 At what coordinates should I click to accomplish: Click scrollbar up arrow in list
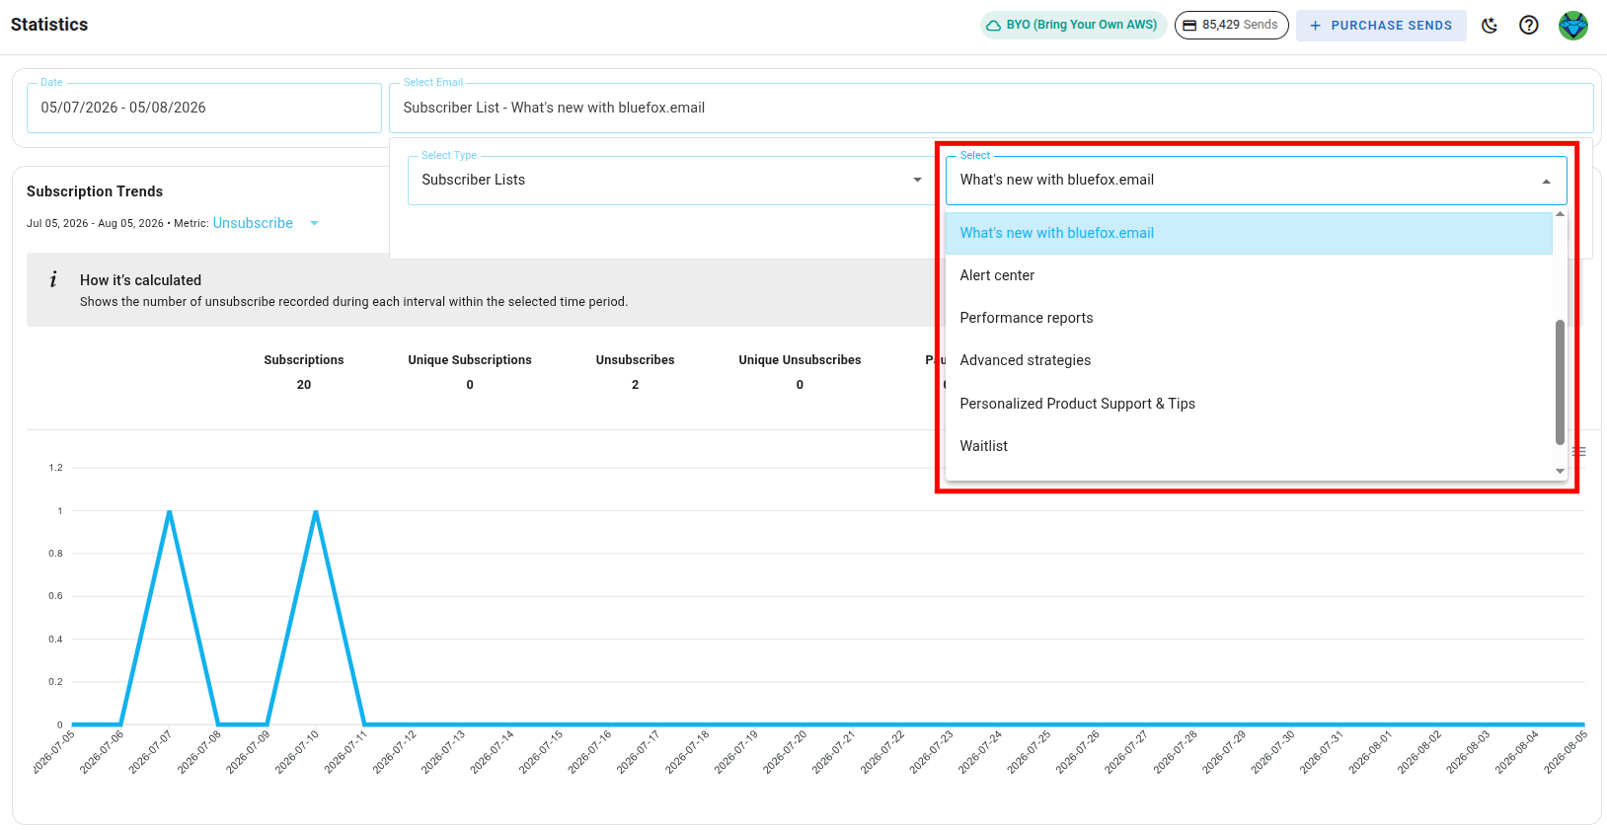click(x=1560, y=214)
